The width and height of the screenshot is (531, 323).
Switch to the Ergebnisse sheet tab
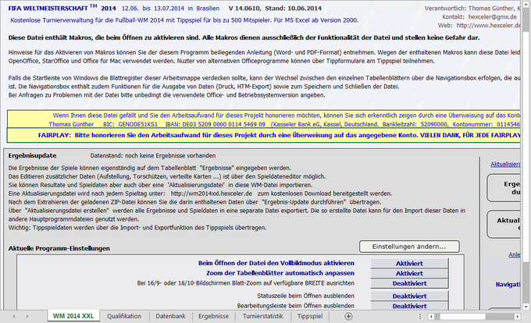[x=213, y=316]
